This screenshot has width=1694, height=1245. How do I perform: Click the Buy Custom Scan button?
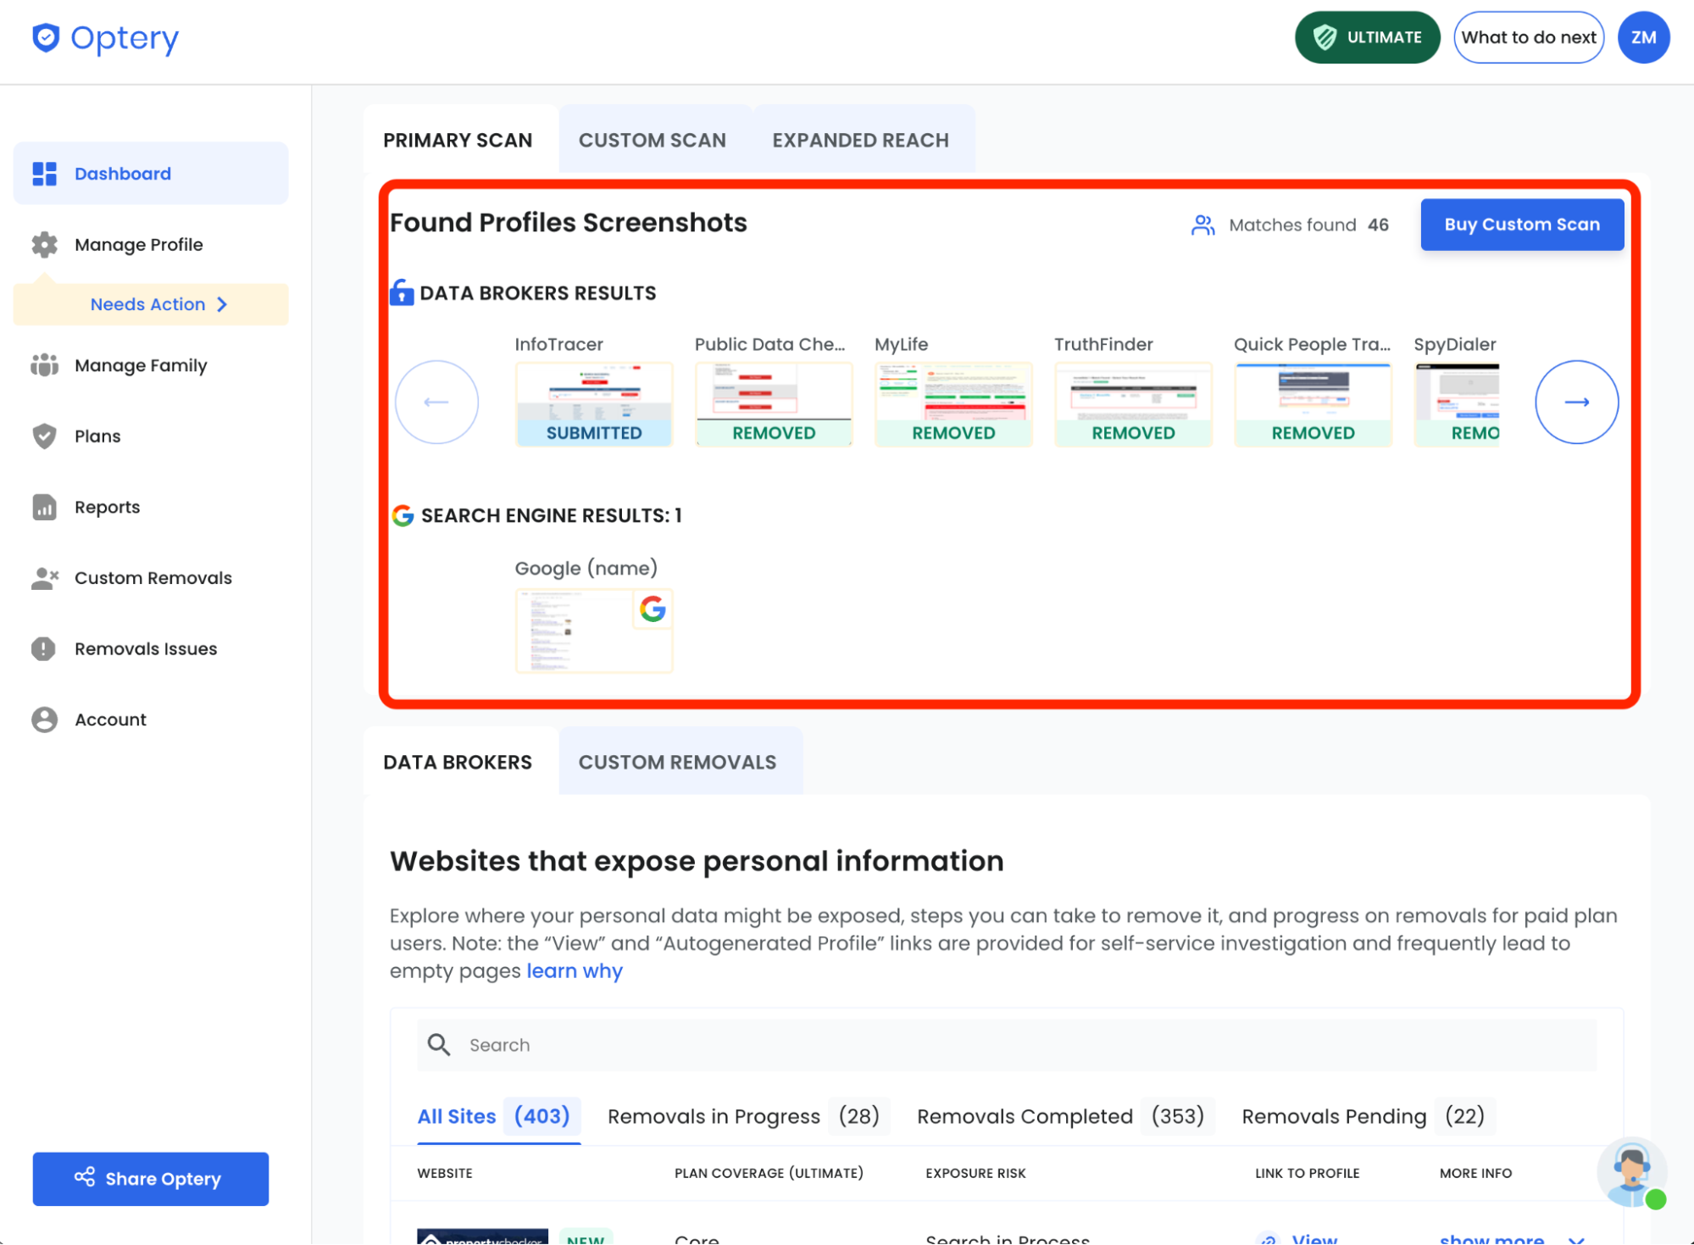tap(1522, 225)
